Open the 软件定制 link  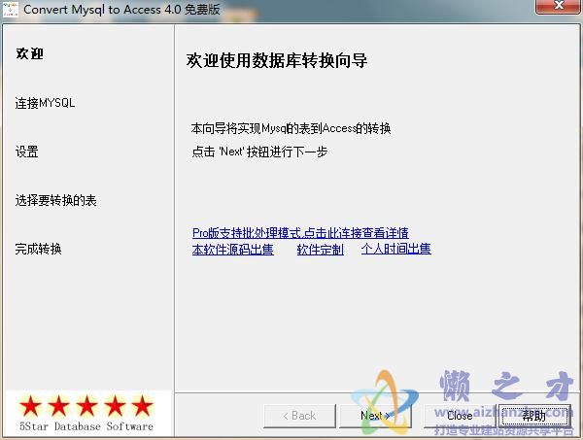pos(320,249)
